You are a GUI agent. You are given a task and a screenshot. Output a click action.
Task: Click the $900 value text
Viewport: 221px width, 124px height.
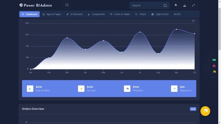point(136,87)
